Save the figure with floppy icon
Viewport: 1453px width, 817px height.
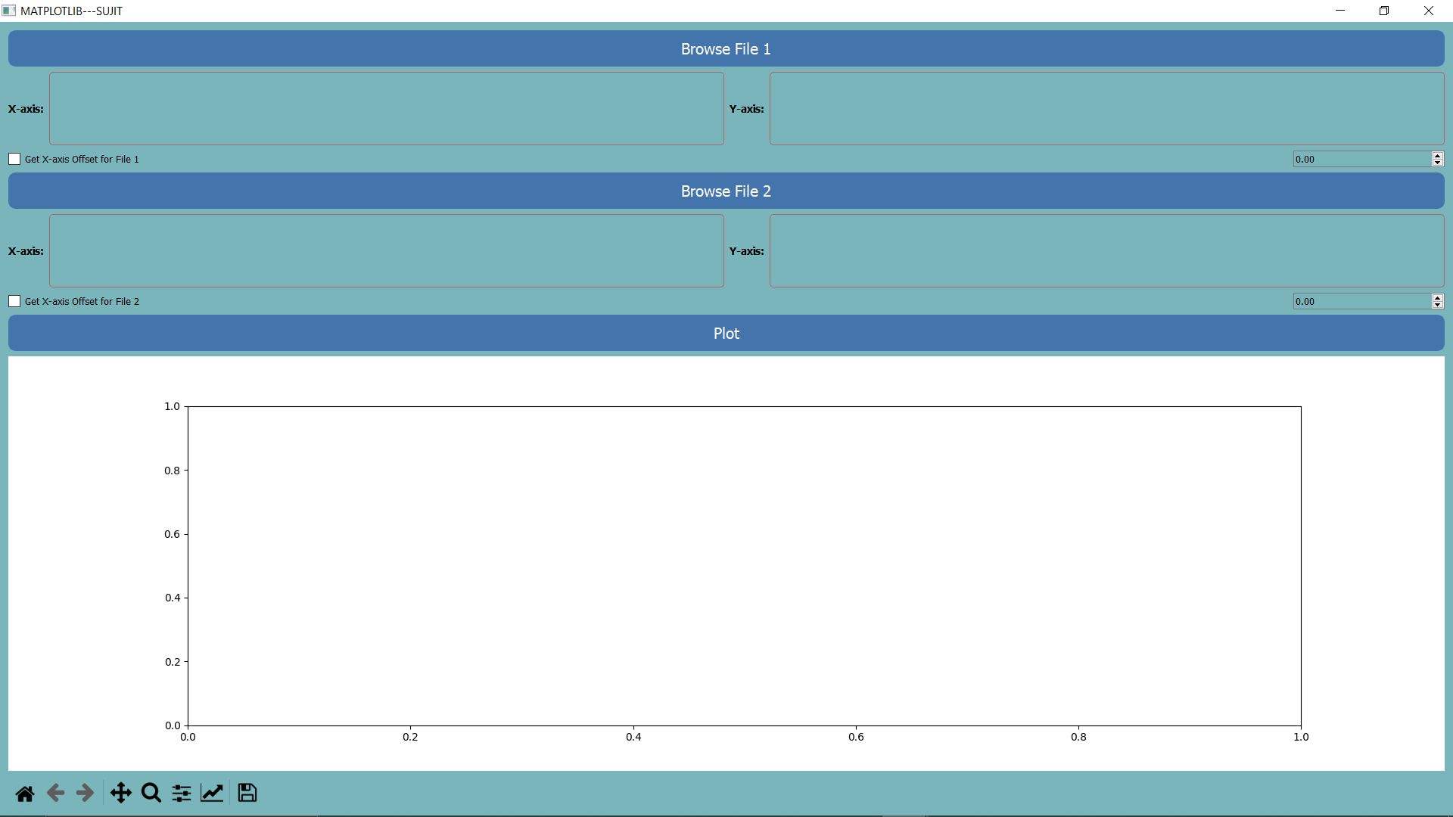(247, 793)
